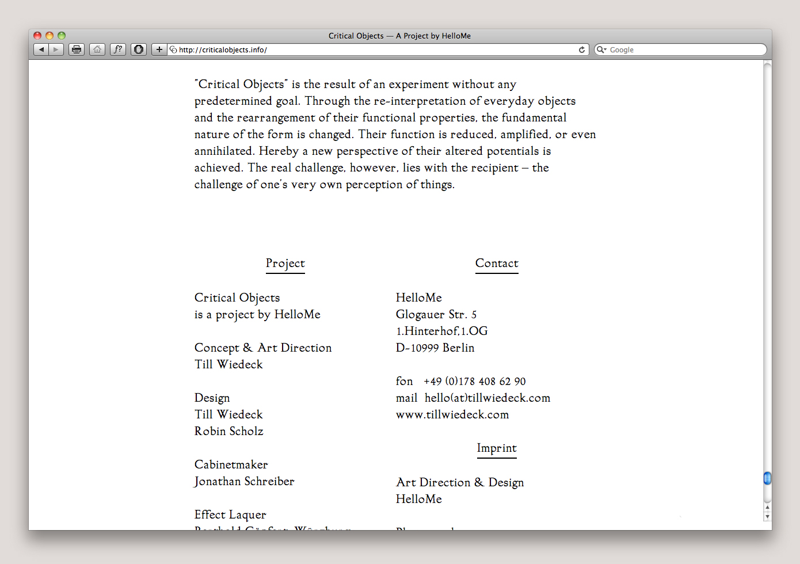Click the underlined Project heading
This screenshot has height=564, width=800.
285,264
